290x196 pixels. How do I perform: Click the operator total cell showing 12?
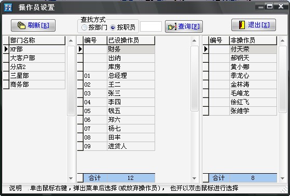131,178
